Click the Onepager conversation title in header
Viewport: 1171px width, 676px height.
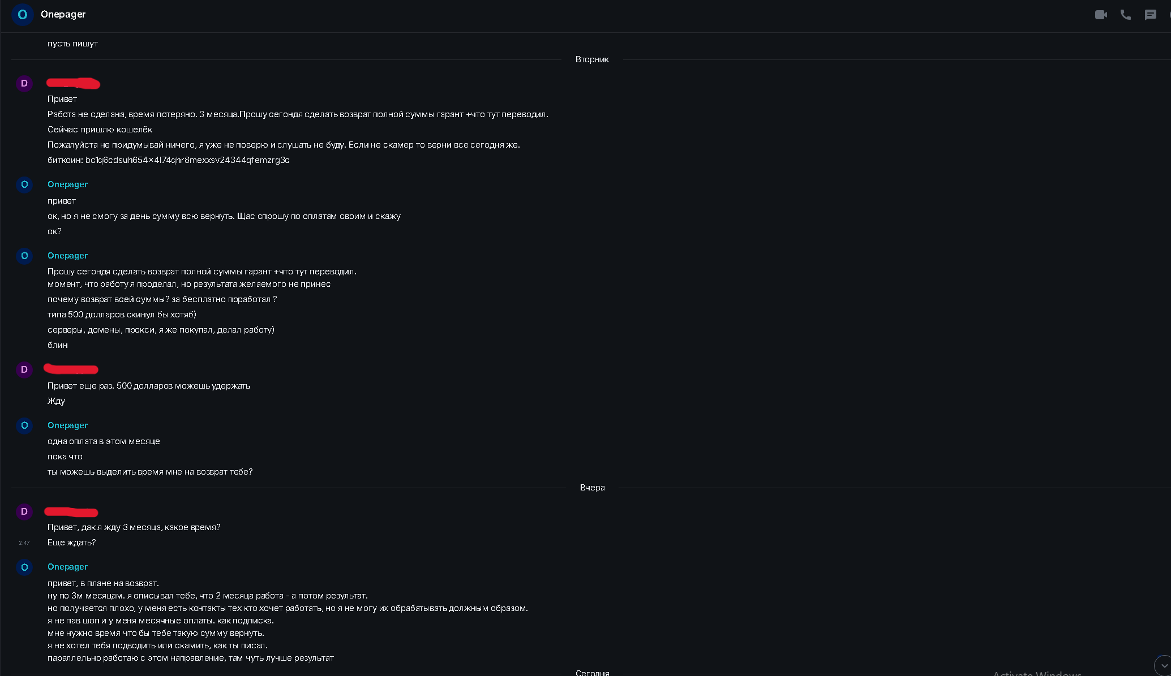(63, 14)
